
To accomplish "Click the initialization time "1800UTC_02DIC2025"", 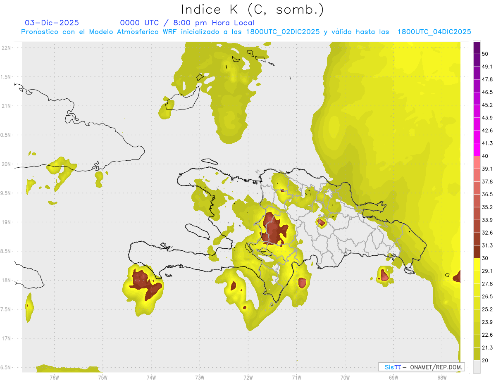I will [x=283, y=32].
